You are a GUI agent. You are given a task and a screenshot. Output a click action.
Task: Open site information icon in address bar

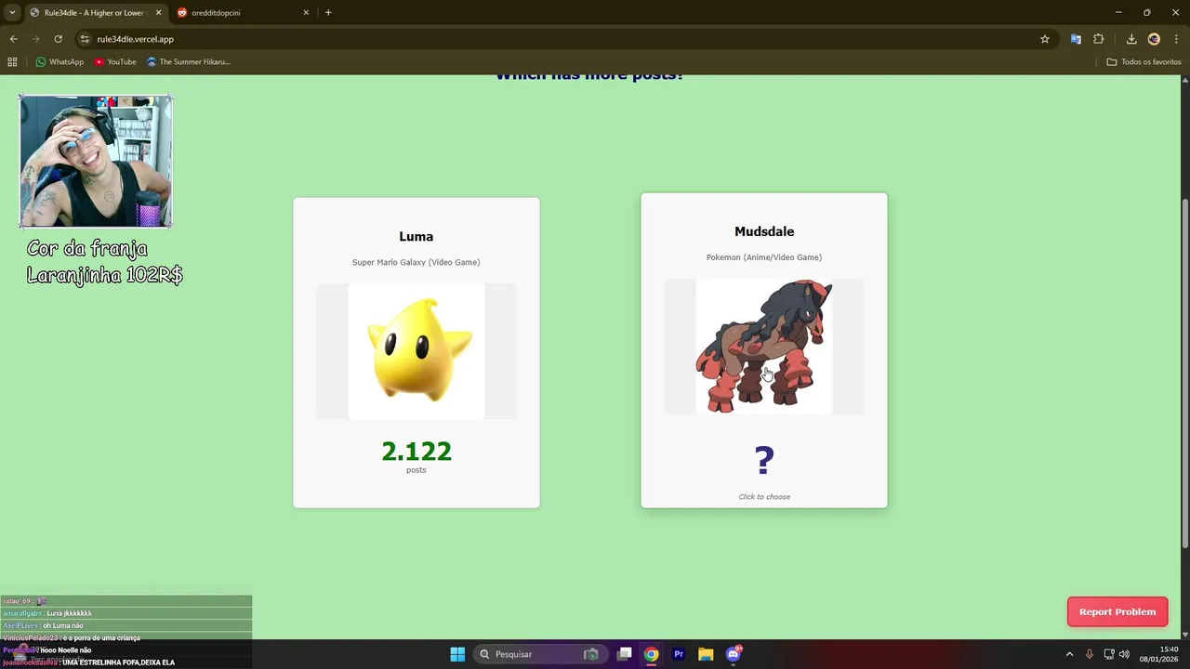85,39
